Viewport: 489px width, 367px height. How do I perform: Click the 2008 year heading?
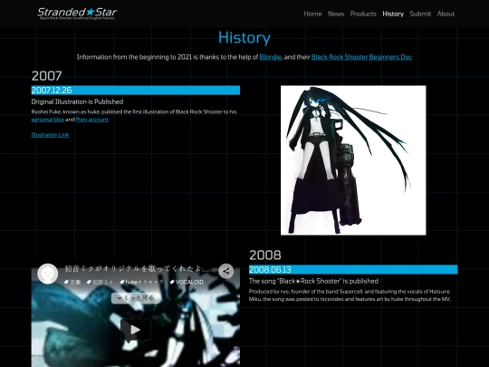click(264, 255)
